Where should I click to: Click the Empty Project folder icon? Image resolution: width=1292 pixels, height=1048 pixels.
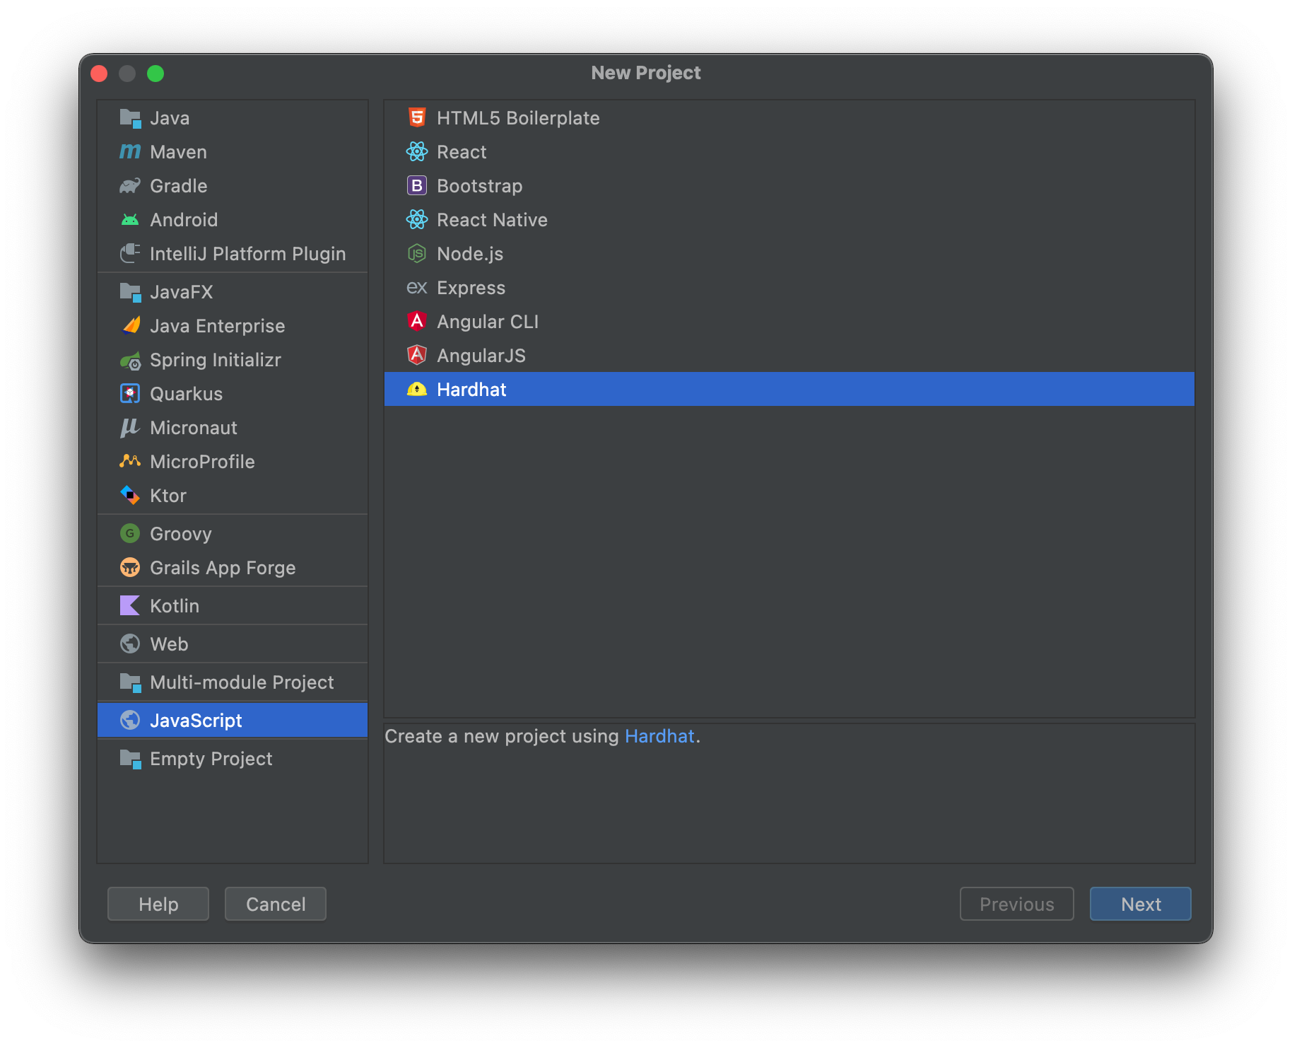(x=130, y=759)
